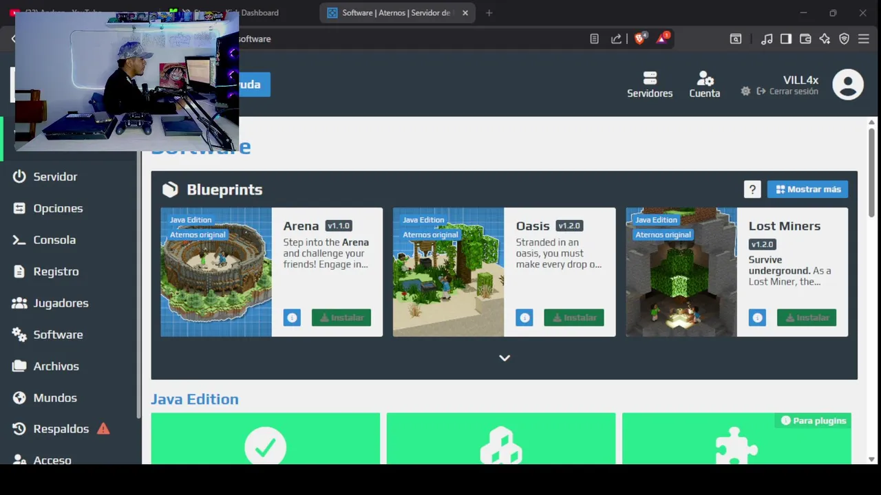The height and width of the screenshot is (495, 881).
Task: Expand Blueprints with the down chevron
Action: pos(505,358)
